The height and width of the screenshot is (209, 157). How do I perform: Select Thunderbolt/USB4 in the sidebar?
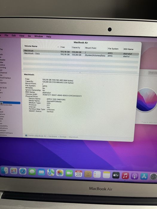click(6, 105)
